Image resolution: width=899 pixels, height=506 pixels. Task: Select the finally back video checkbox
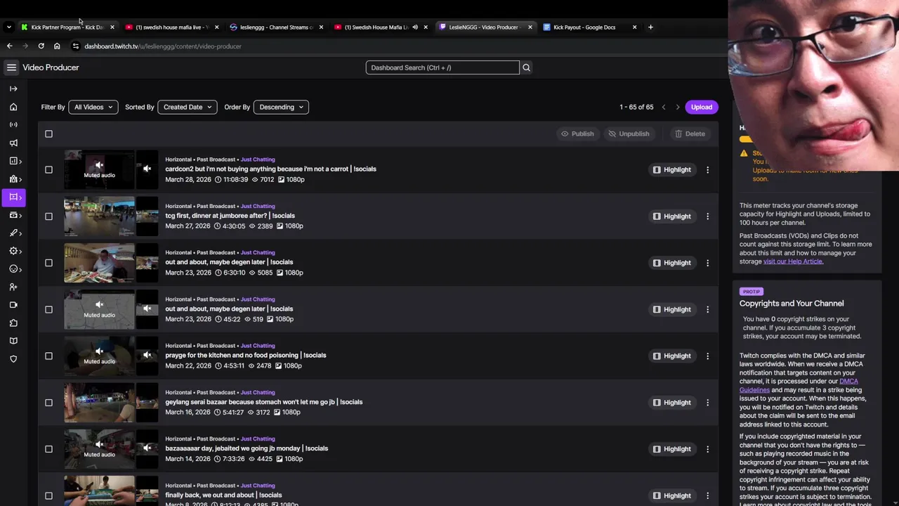(48, 495)
